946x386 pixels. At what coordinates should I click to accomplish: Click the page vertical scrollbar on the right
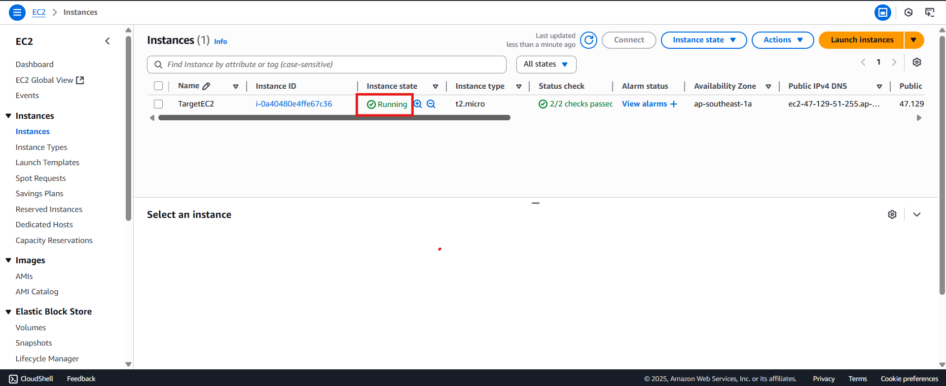tap(942, 165)
